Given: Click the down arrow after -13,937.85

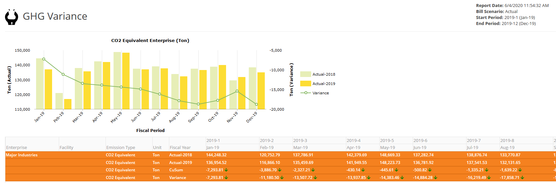Looking at the screenshot, I should (369, 178).
